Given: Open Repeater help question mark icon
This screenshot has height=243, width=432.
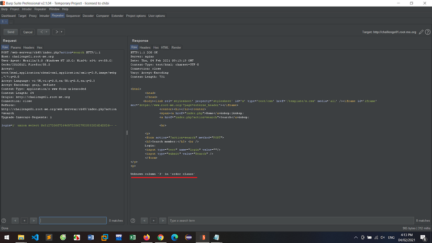Looking at the screenshot, I should tap(428, 32).
